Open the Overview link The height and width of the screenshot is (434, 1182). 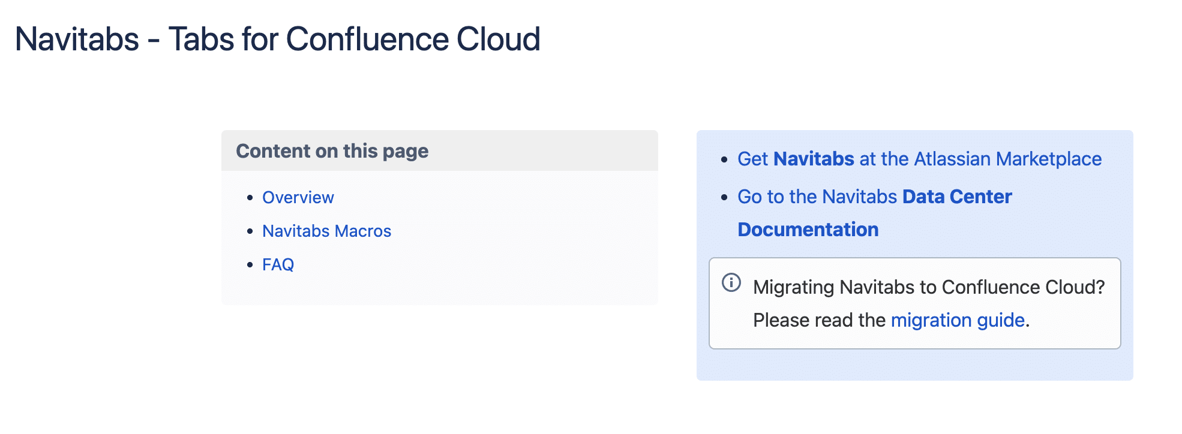[298, 197]
